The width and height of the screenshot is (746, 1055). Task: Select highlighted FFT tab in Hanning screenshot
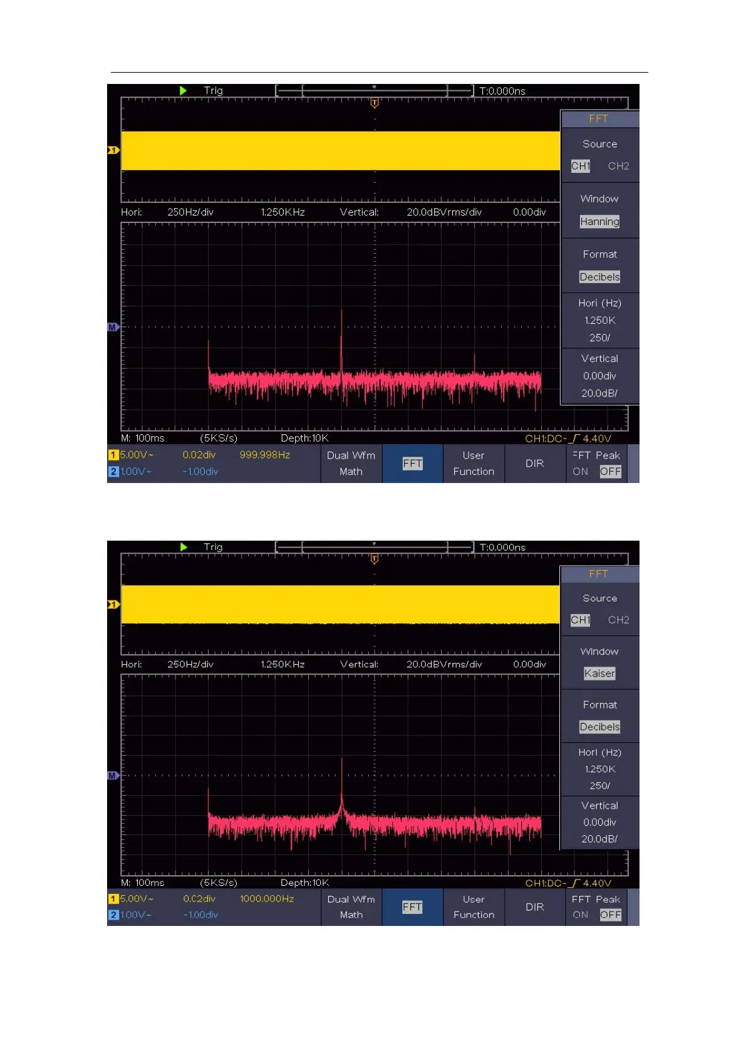(412, 464)
